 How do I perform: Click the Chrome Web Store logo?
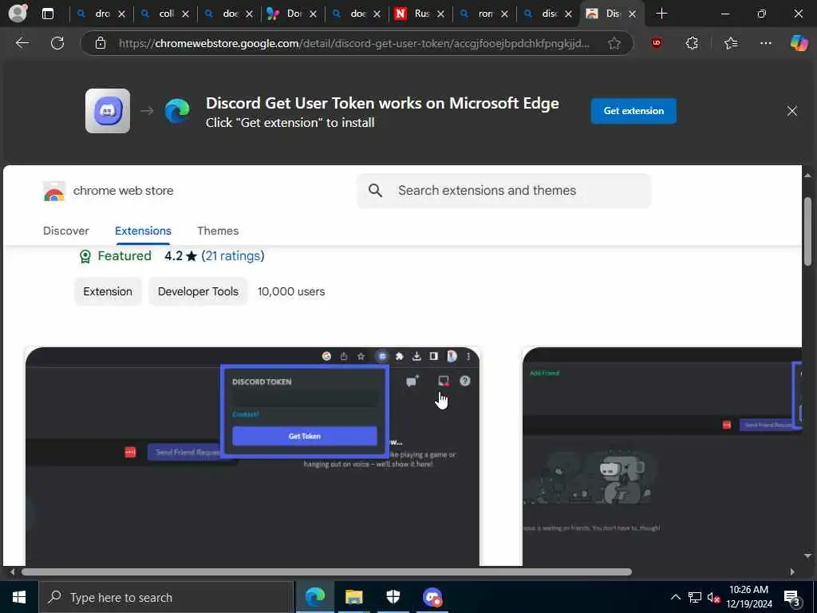(x=53, y=192)
